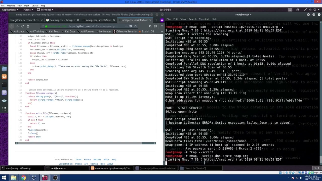Switch to hostmap nse Google tab
The height and width of the screenshot is (181, 322).
[62, 20]
